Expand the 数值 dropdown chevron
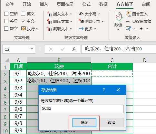This screenshot has width=156, height=134. coord(118,29)
